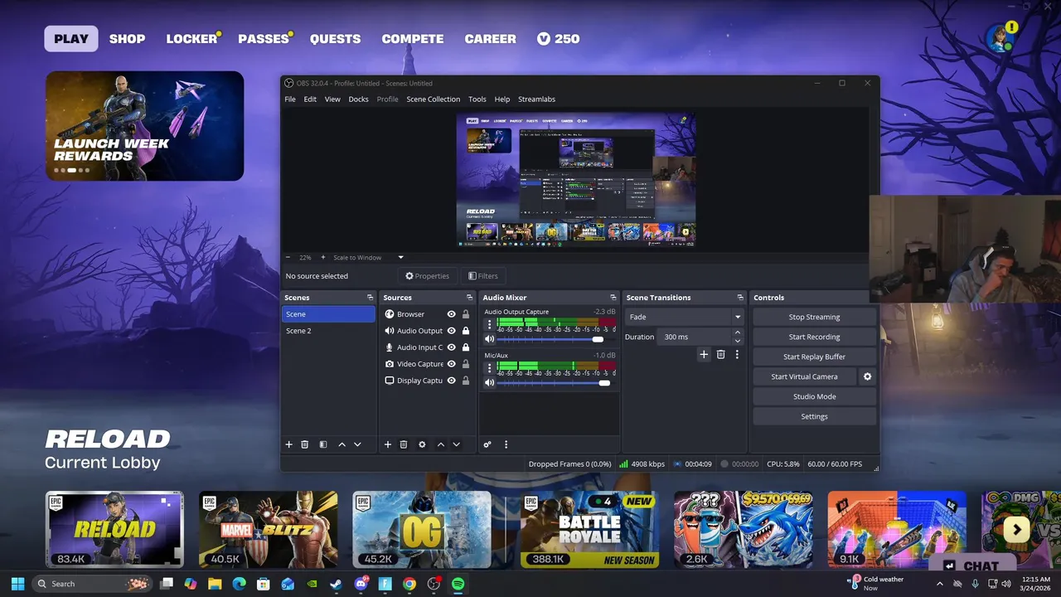1061x597 pixels.
Task: Open advanced audio properties gears icon
Action: point(487,444)
